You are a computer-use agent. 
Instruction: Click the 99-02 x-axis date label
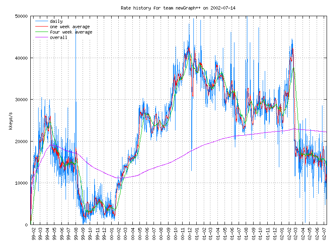pos(34,234)
